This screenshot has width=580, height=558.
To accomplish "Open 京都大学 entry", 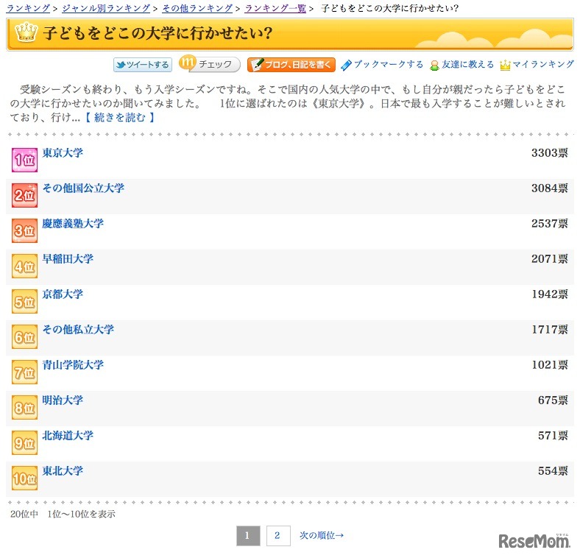I will coord(63,294).
